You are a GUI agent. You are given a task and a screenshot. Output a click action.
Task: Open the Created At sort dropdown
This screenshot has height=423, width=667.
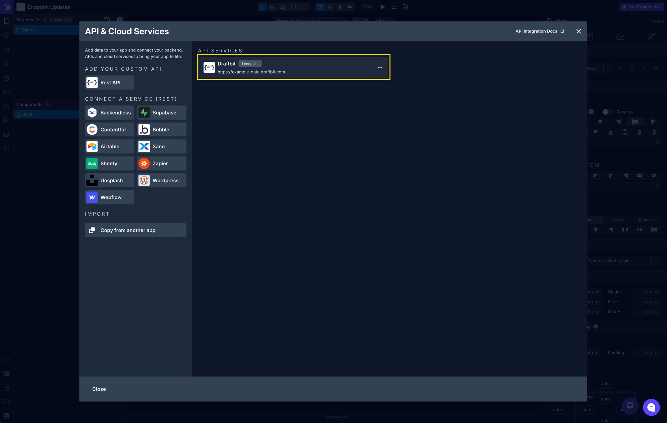(x=60, y=20)
